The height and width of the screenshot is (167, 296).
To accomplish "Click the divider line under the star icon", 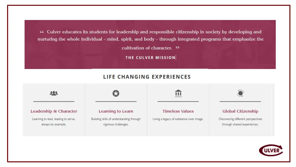I will point(116,101).
